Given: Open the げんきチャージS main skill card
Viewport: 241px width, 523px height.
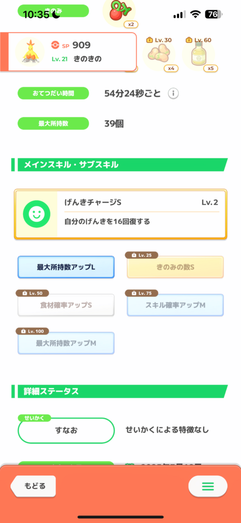Looking at the screenshot, I should point(120,215).
